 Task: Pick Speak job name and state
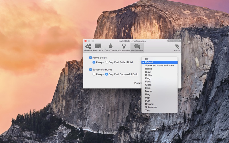pos(159,65)
